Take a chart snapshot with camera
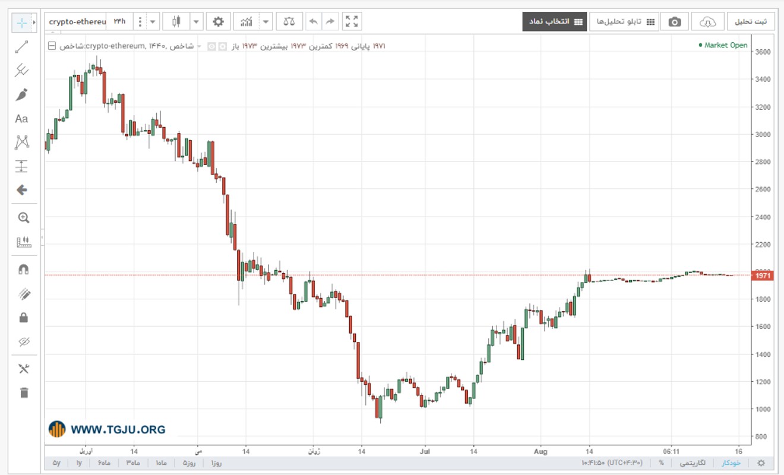 [674, 22]
